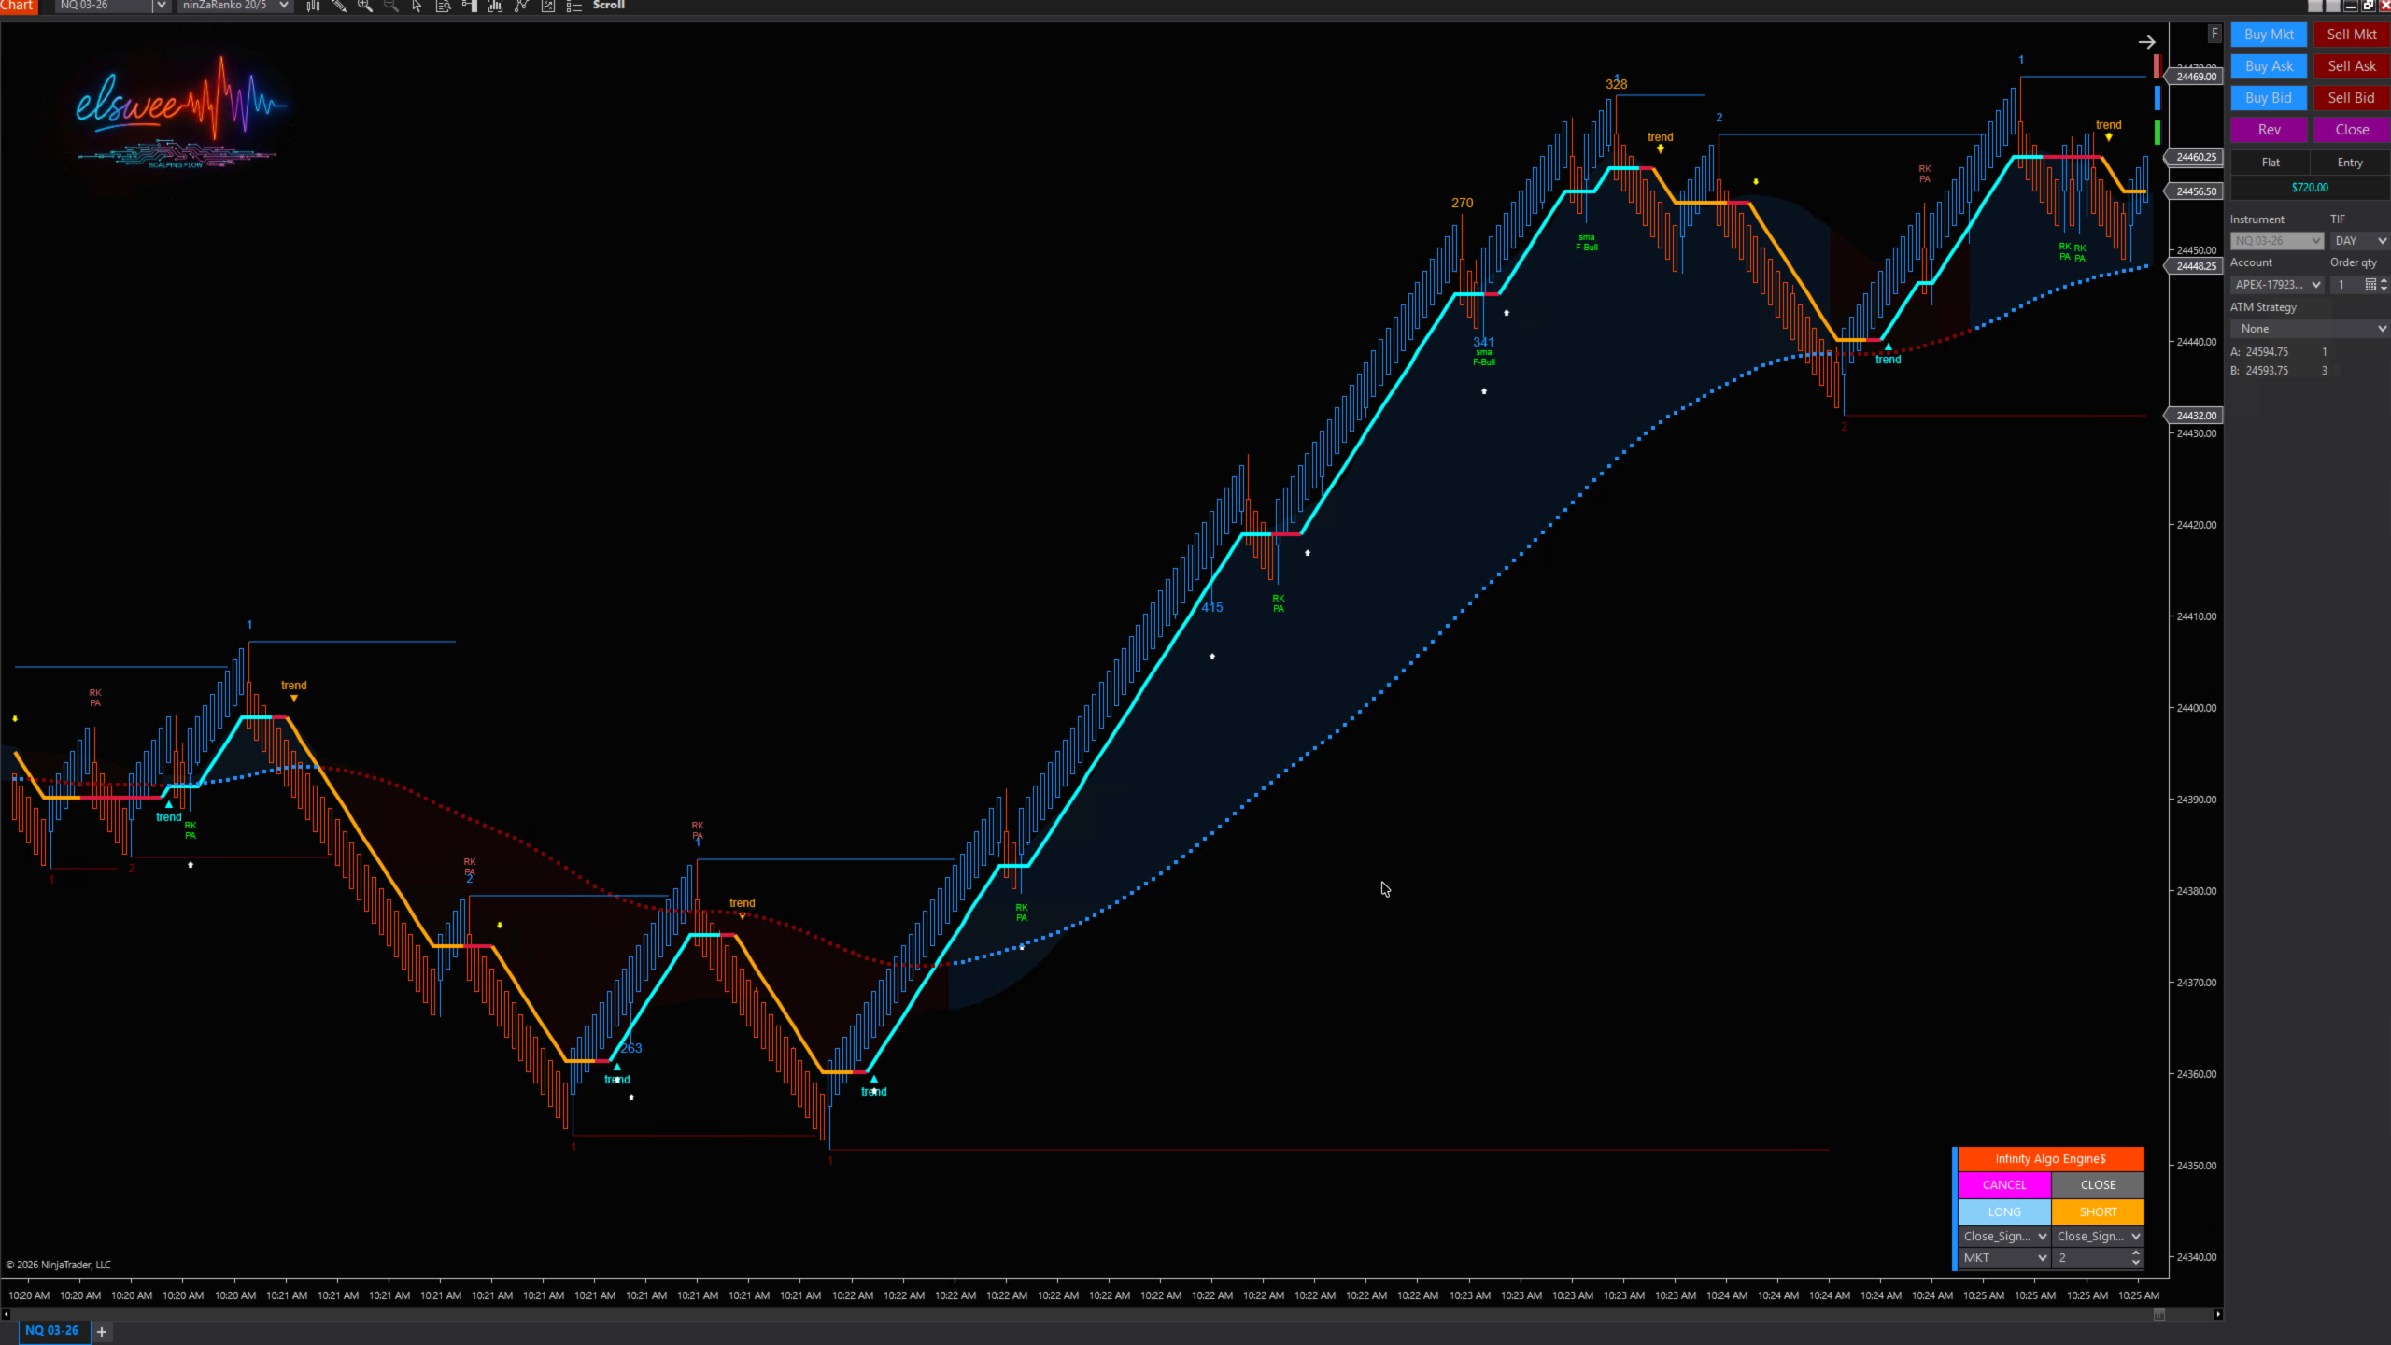Click the Rev reverse position button

pyautogui.click(x=2269, y=130)
